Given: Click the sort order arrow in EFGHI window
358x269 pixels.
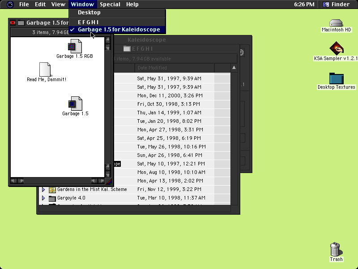Looking at the screenshot, I should tap(234, 68).
